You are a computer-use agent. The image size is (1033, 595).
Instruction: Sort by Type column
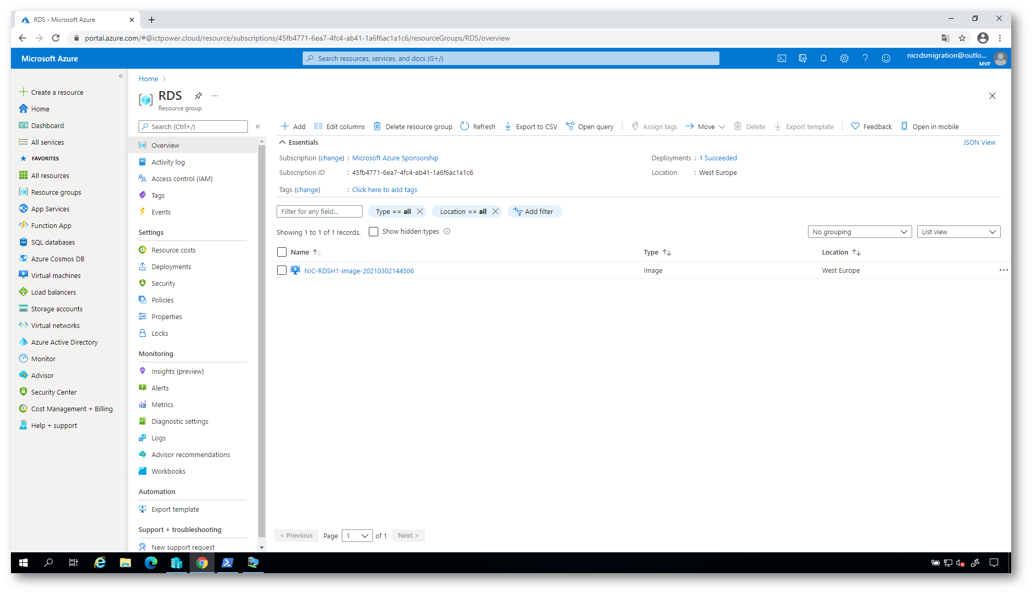[657, 252]
